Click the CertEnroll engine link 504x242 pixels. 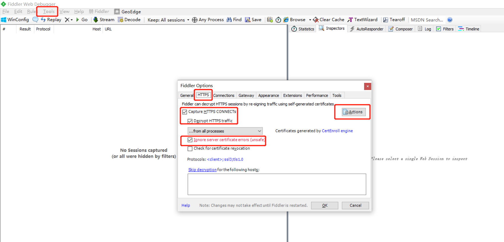[x=337, y=131]
